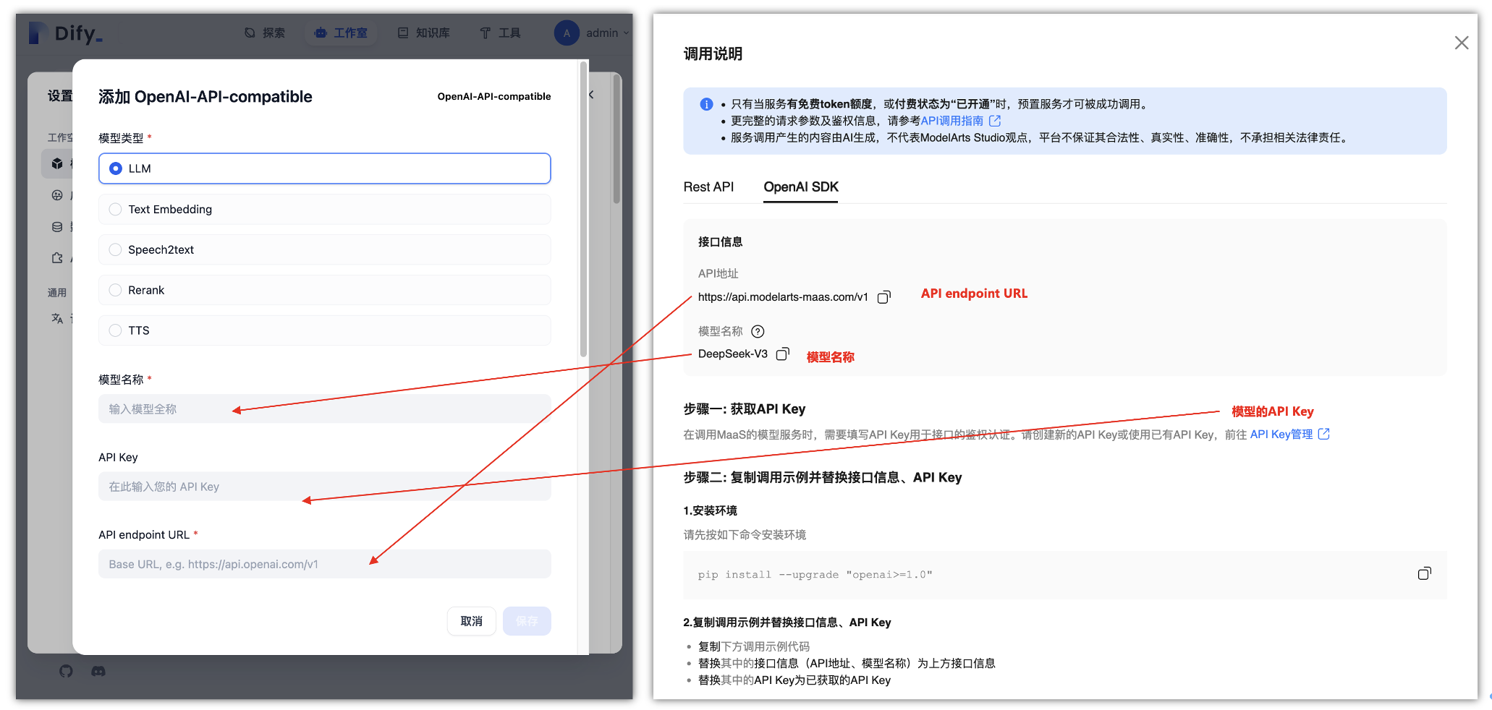Switch to the 工作室 studio tab
Image resolution: width=1492 pixels, height=710 pixels.
[341, 33]
